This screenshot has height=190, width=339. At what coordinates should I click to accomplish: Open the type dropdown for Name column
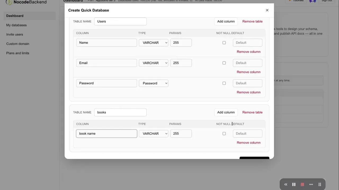coord(154,43)
